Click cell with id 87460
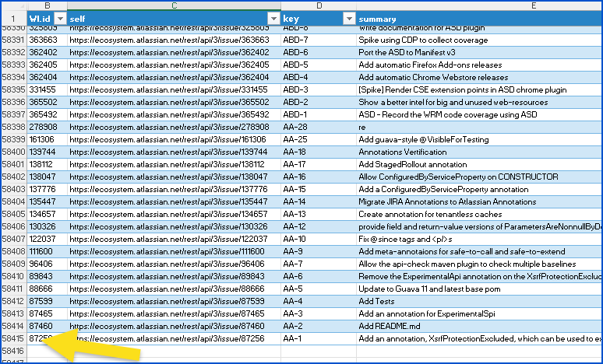 (48, 327)
